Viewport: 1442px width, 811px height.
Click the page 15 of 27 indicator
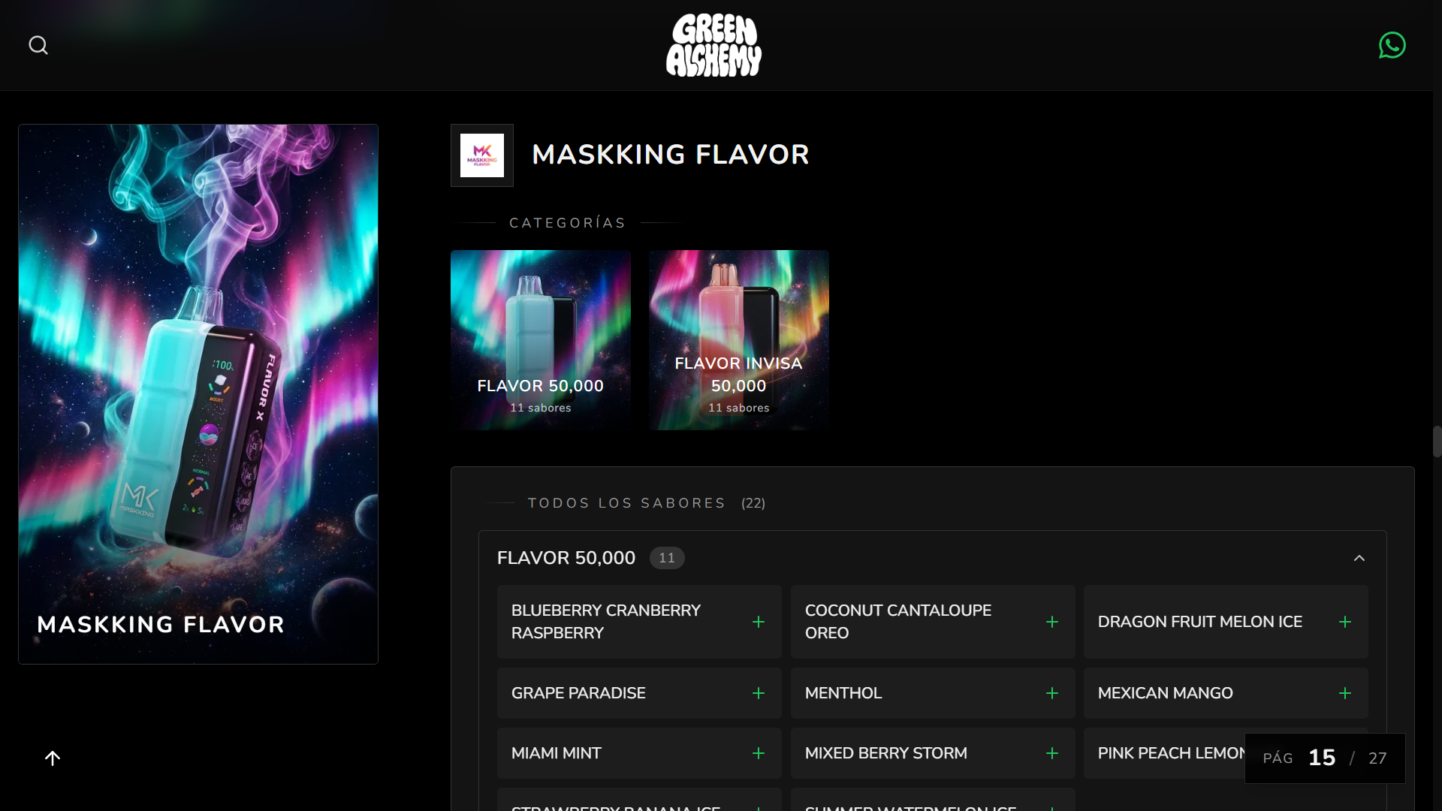click(x=1325, y=758)
